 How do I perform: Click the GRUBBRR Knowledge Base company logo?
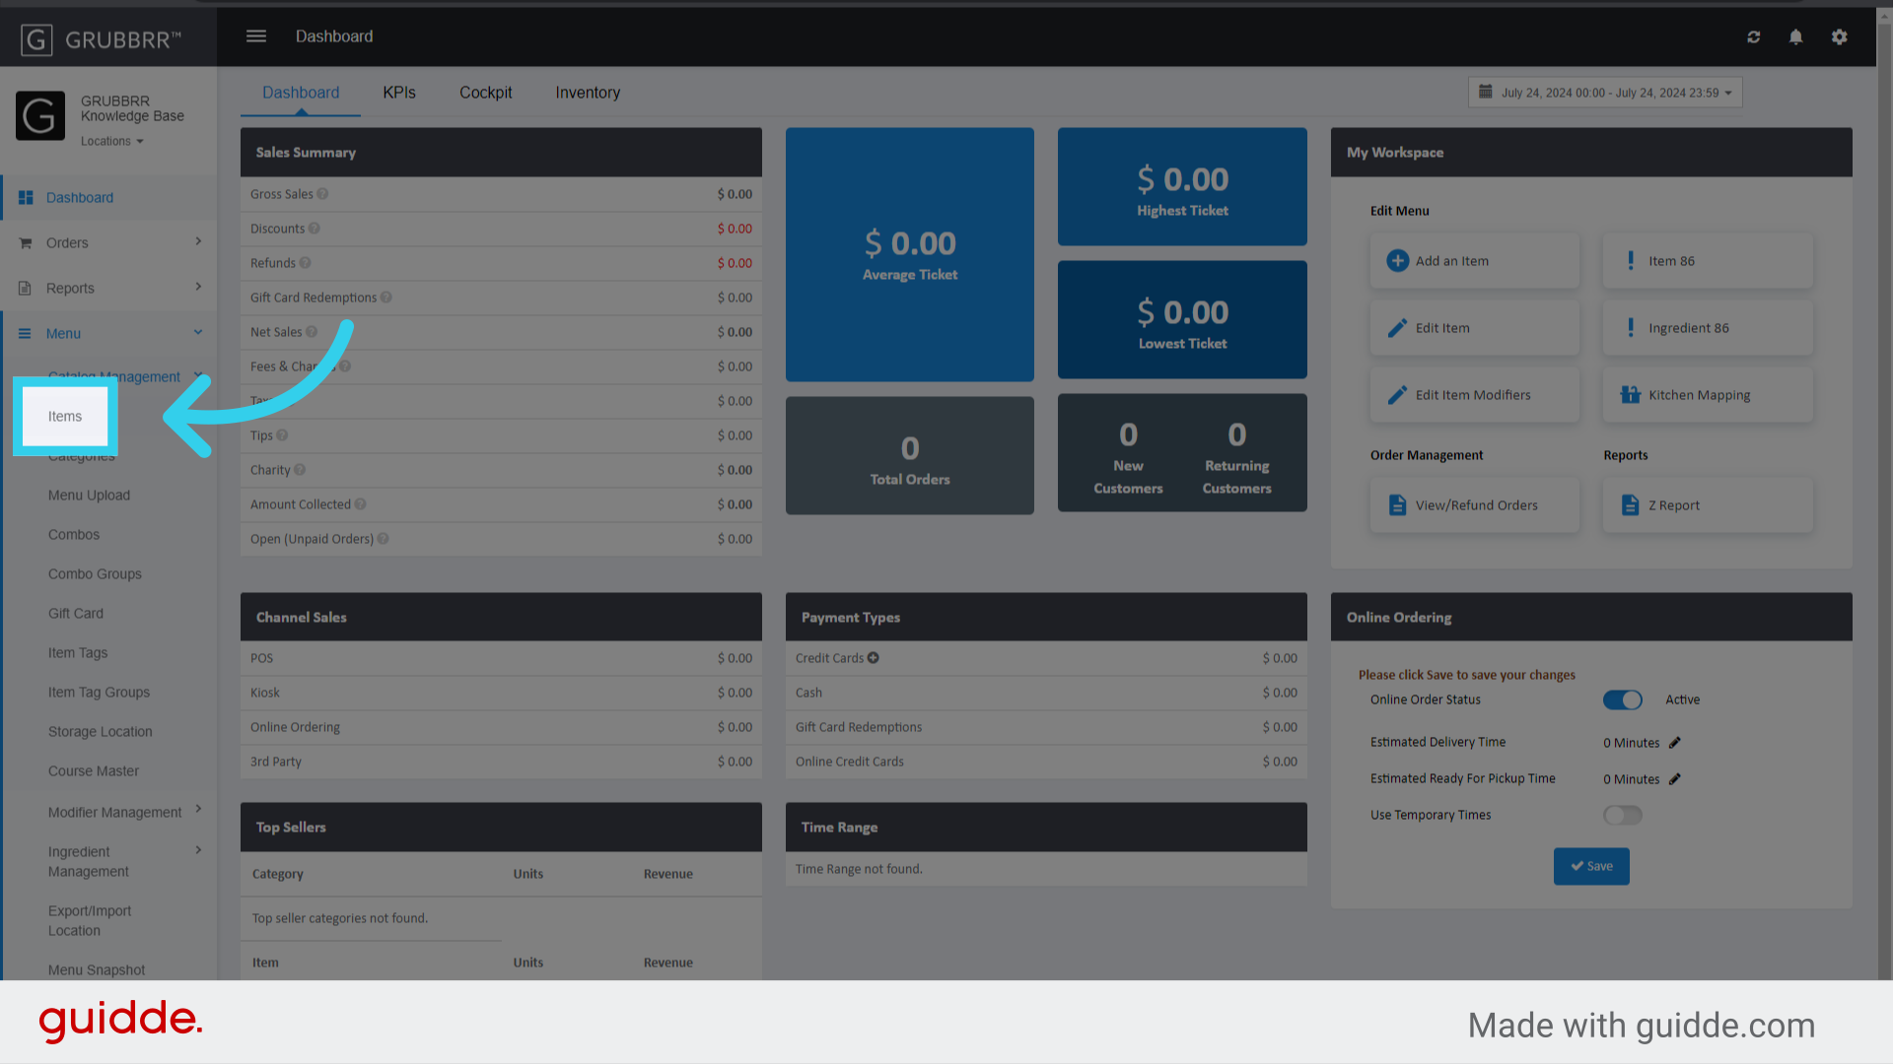tap(40, 116)
